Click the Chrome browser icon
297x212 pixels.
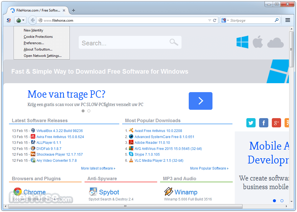[x=18, y=192]
